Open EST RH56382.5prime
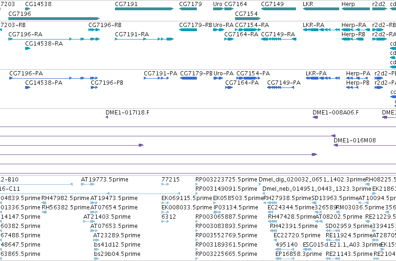Image resolution: width=396 pixels, height=261 pixels. point(66,207)
